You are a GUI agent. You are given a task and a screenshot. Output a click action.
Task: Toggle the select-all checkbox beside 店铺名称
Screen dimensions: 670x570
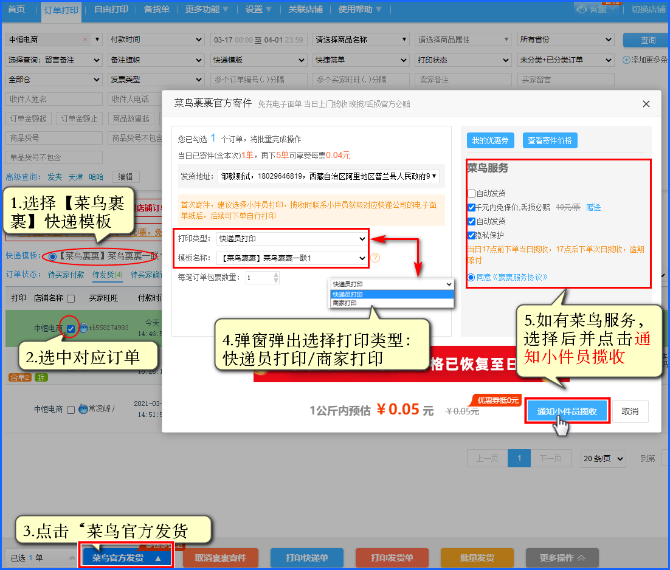[x=71, y=298]
